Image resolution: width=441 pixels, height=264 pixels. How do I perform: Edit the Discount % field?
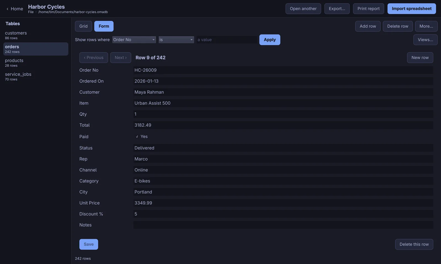[283, 214]
